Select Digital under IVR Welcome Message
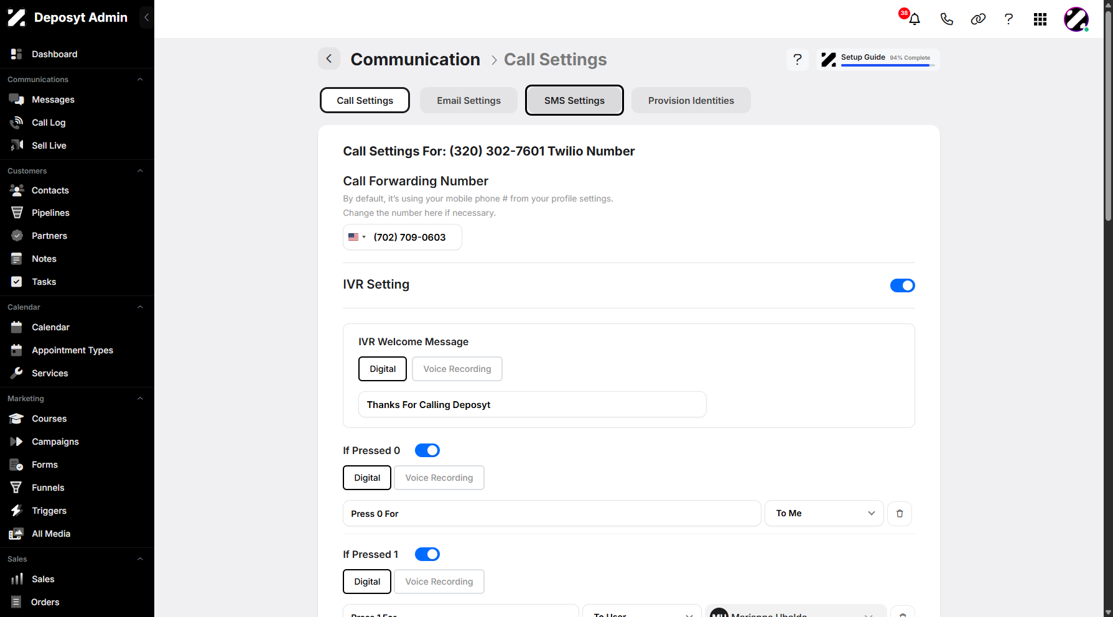1113x617 pixels. tap(383, 369)
